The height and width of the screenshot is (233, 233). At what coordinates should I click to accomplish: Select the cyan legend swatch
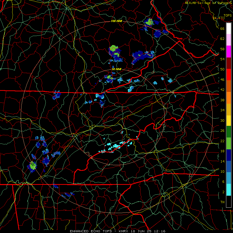[229, 190]
